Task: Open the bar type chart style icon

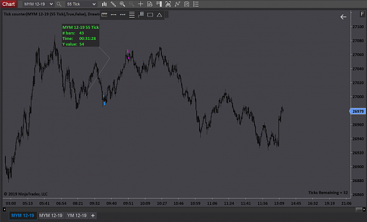Action: click(x=104, y=4)
